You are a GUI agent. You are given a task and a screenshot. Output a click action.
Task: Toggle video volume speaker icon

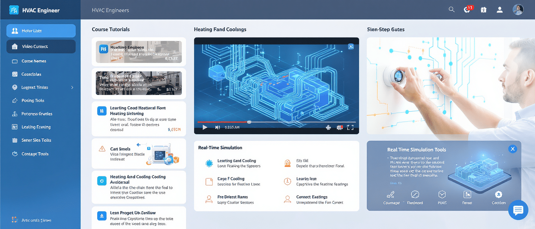click(217, 127)
